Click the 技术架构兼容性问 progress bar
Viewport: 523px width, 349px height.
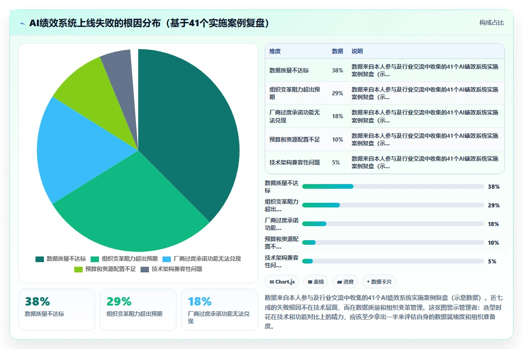pyautogui.click(x=393, y=261)
